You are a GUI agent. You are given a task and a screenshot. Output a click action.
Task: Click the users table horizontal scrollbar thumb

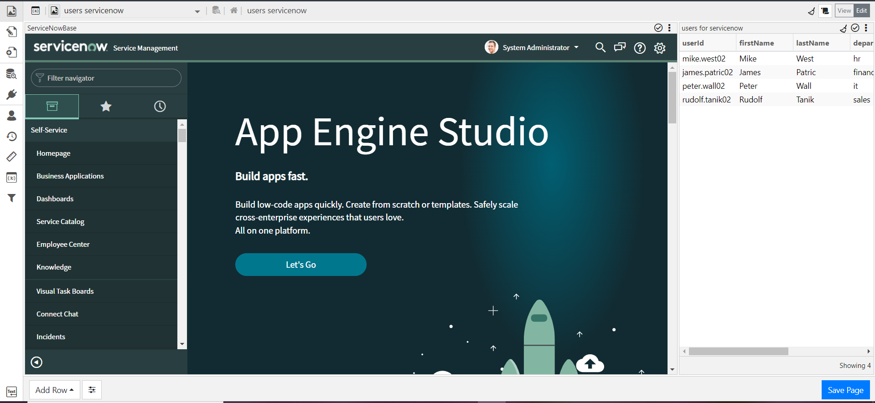(739, 352)
